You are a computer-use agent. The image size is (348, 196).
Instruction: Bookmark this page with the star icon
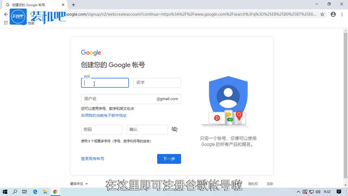coord(322,15)
